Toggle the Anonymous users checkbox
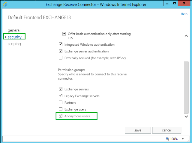Image resolution: width=192 pixels, height=143 pixels. coord(61,116)
